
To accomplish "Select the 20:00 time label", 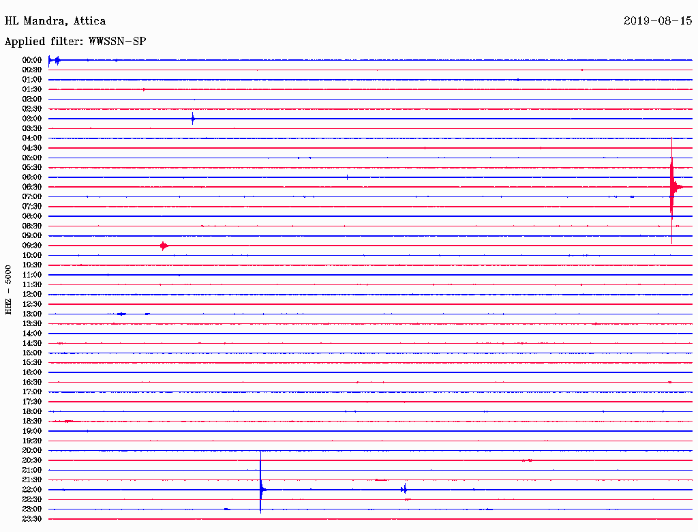I will [32, 450].
